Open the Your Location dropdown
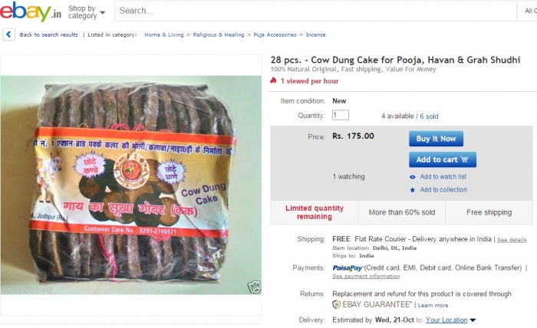The width and height of the screenshot is (537, 328). (x=451, y=320)
